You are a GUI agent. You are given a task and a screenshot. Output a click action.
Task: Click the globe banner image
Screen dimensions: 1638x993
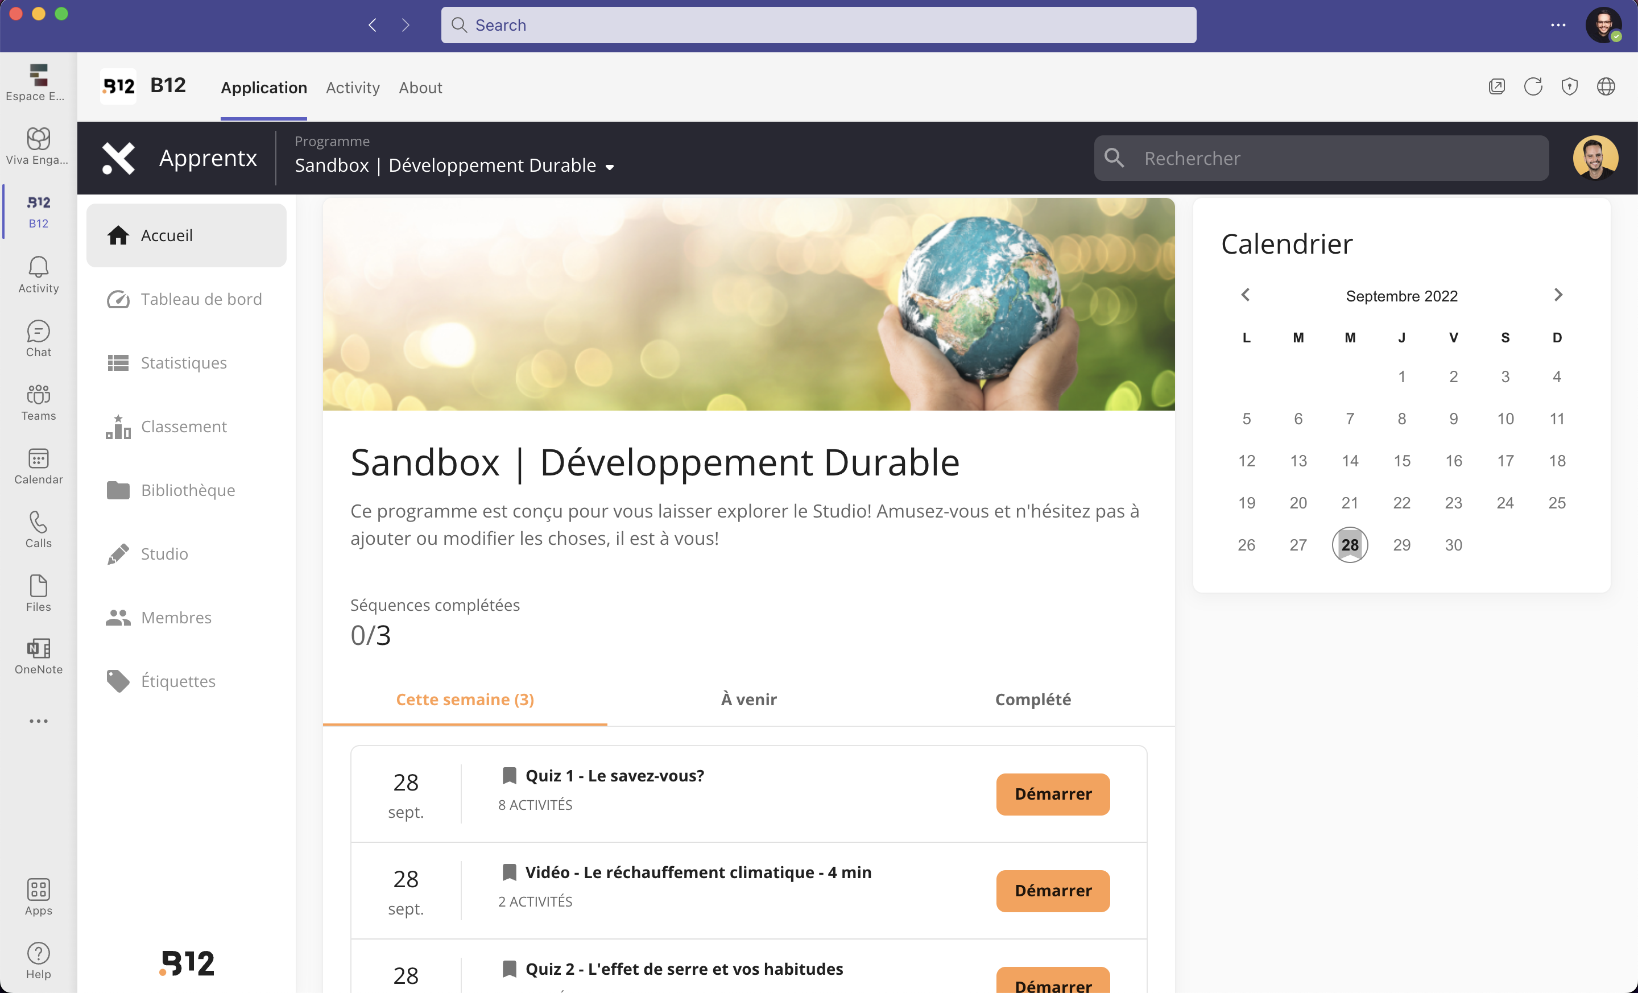click(748, 304)
